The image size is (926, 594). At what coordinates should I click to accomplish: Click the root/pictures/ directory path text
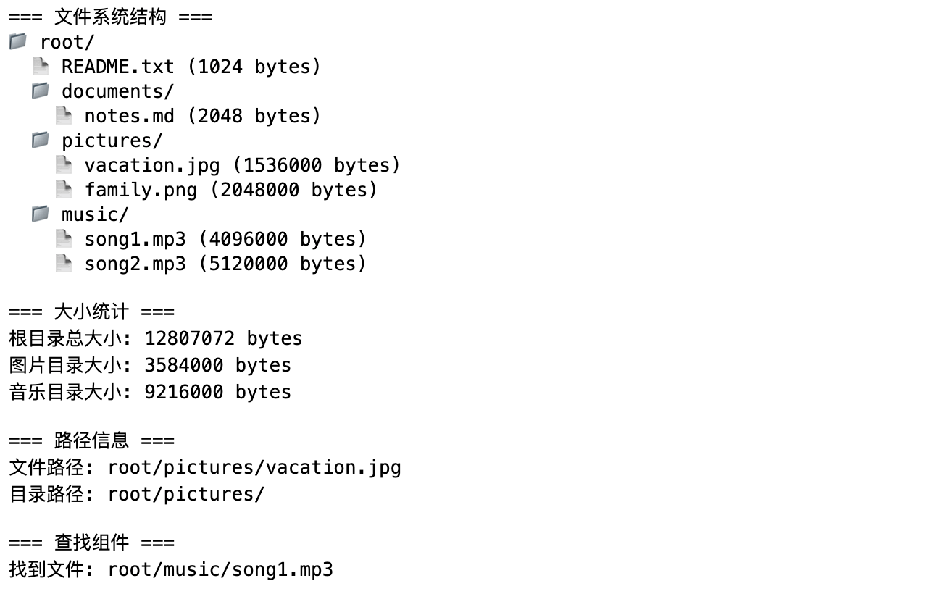point(186,495)
